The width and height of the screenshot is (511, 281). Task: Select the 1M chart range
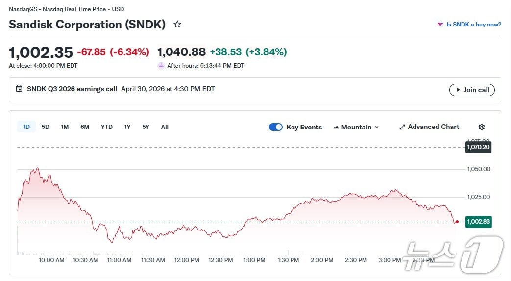pos(65,127)
